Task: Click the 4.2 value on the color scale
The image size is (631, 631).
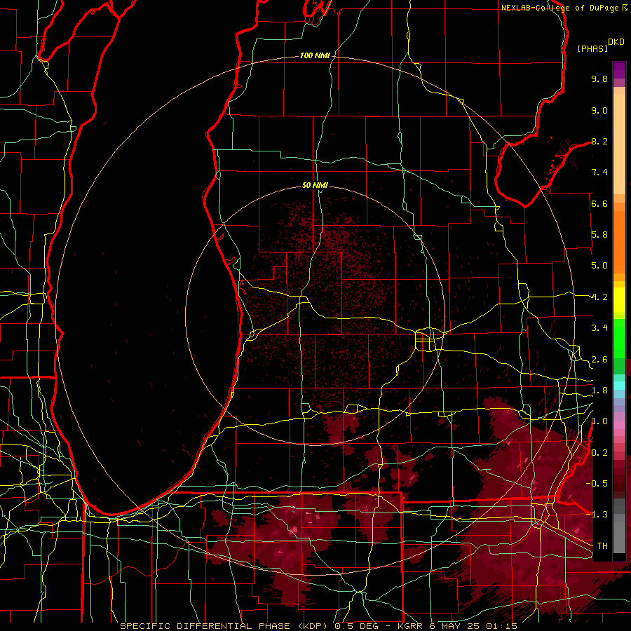Action: pos(599,297)
